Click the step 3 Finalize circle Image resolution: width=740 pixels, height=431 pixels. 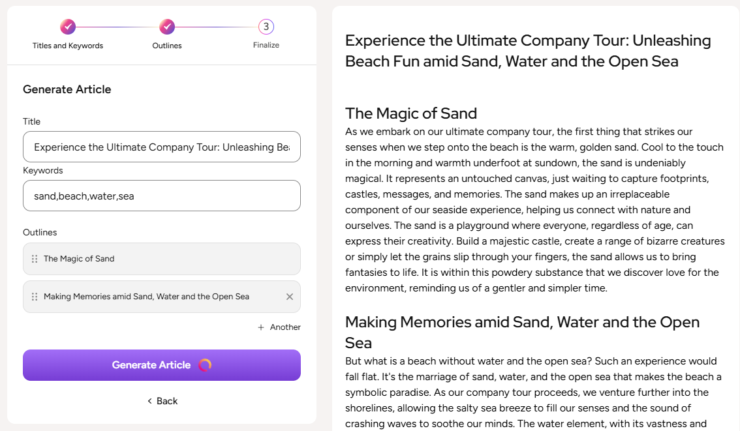[x=266, y=27]
